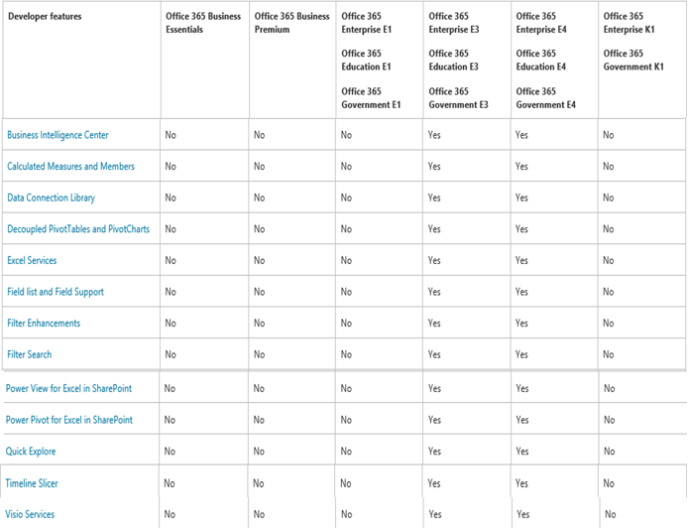Screen dimensions: 688x528
Task: Open the Quick Explore link
Action: click(31, 452)
